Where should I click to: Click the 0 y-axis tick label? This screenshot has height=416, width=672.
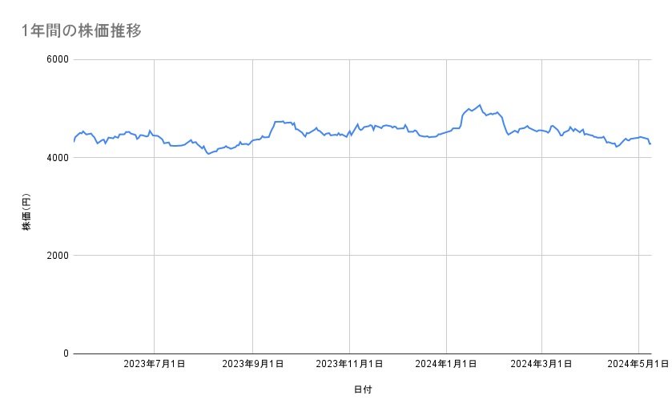coord(65,353)
